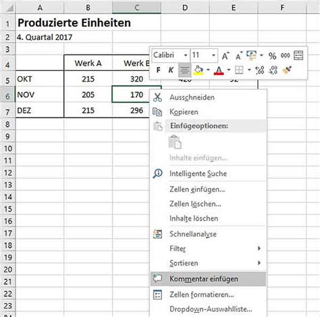320x317 pixels.
Task: Click the magnifier icon beside Intelligente Suche
Action: pos(157,173)
